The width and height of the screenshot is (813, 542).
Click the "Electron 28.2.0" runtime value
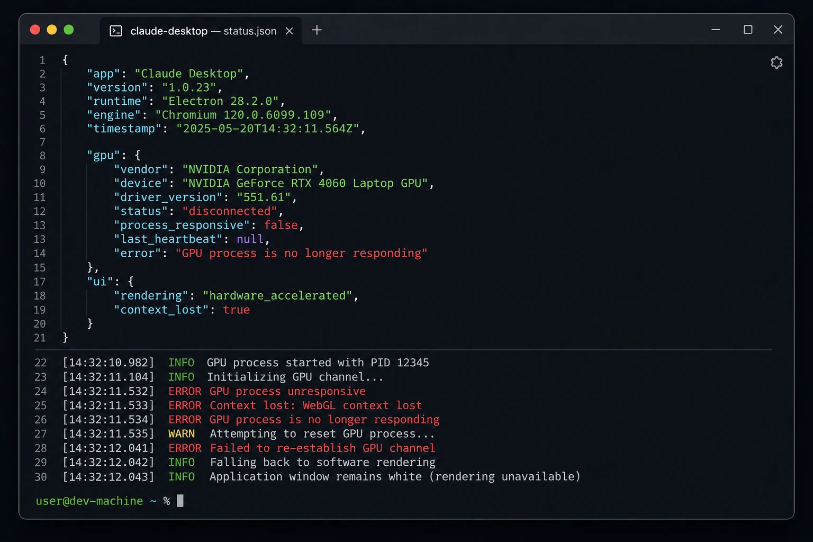pos(220,101)
